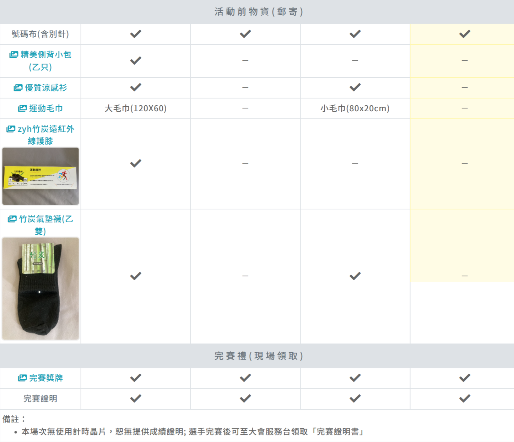This screenshot has width=514, height=442.
Task: Collapse the 竹炭氣墊襪(乙雙) image via its title
Action: pos(45,225)
